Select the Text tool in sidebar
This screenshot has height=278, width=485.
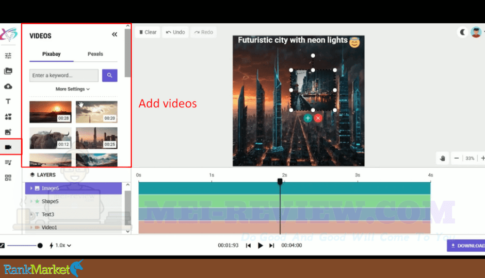pyautogui.click(x=8, y=101)
